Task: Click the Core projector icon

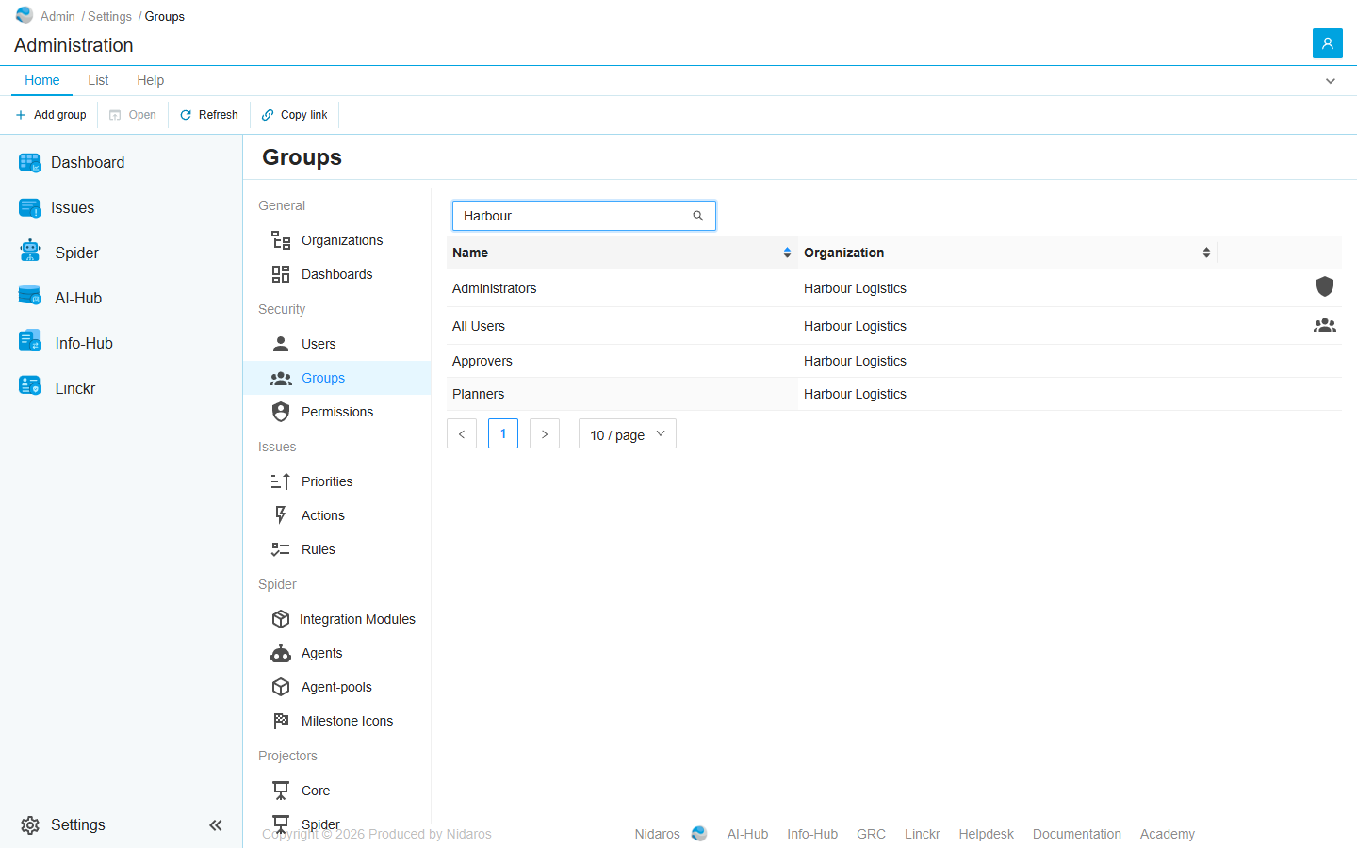Action: click(281, 791)
